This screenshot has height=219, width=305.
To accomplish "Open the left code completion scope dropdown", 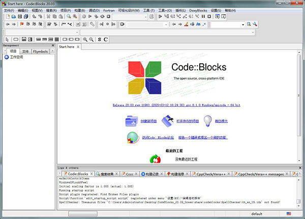I will pos(77,32).
